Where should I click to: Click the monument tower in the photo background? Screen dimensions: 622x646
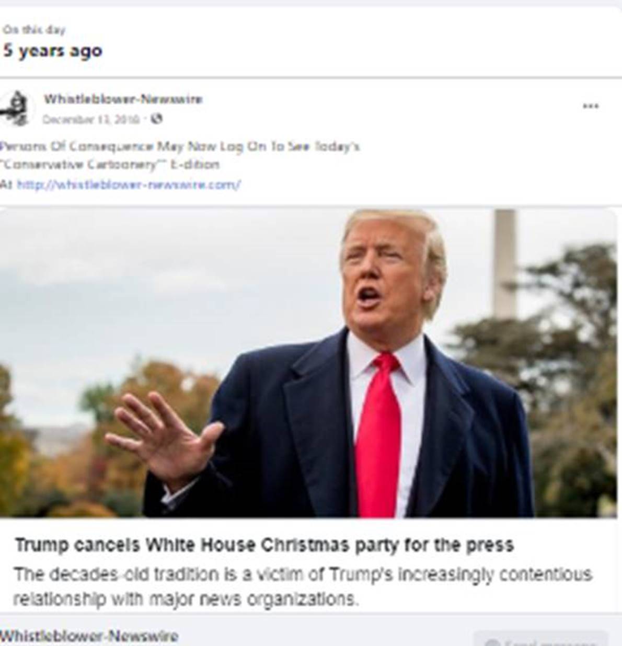tap(505, 262)
